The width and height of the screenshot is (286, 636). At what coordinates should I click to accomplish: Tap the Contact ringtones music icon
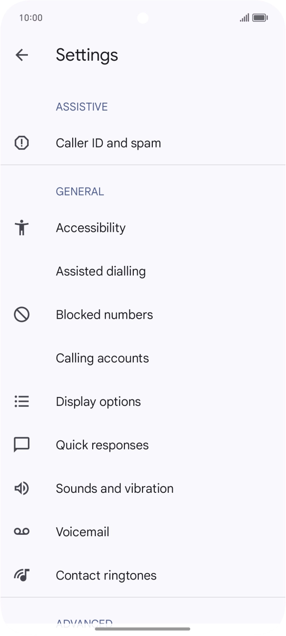[x=22, y=575]
